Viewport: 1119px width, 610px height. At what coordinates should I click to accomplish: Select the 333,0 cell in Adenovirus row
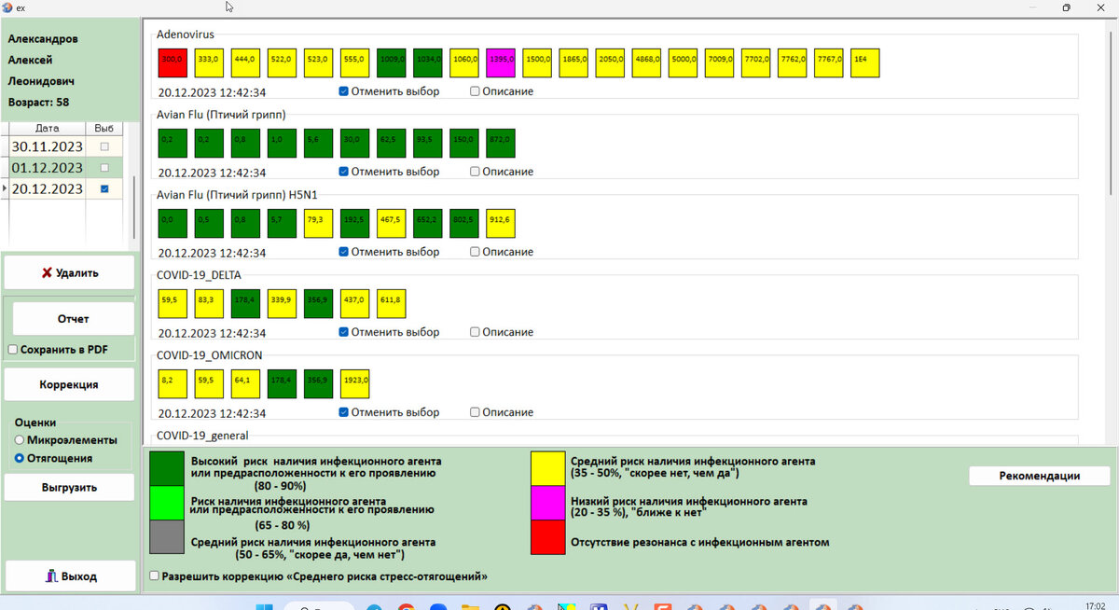(209, 62)
